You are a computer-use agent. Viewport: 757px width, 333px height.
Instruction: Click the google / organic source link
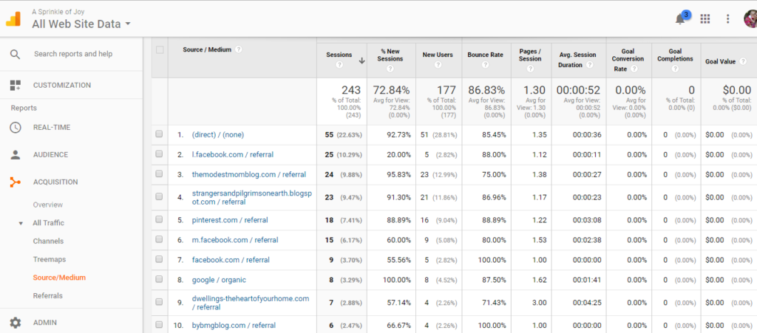219,280
